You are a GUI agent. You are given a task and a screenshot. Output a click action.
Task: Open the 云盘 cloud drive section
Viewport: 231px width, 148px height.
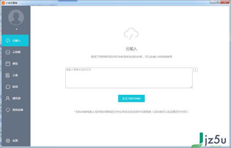(x=15, y=75)
